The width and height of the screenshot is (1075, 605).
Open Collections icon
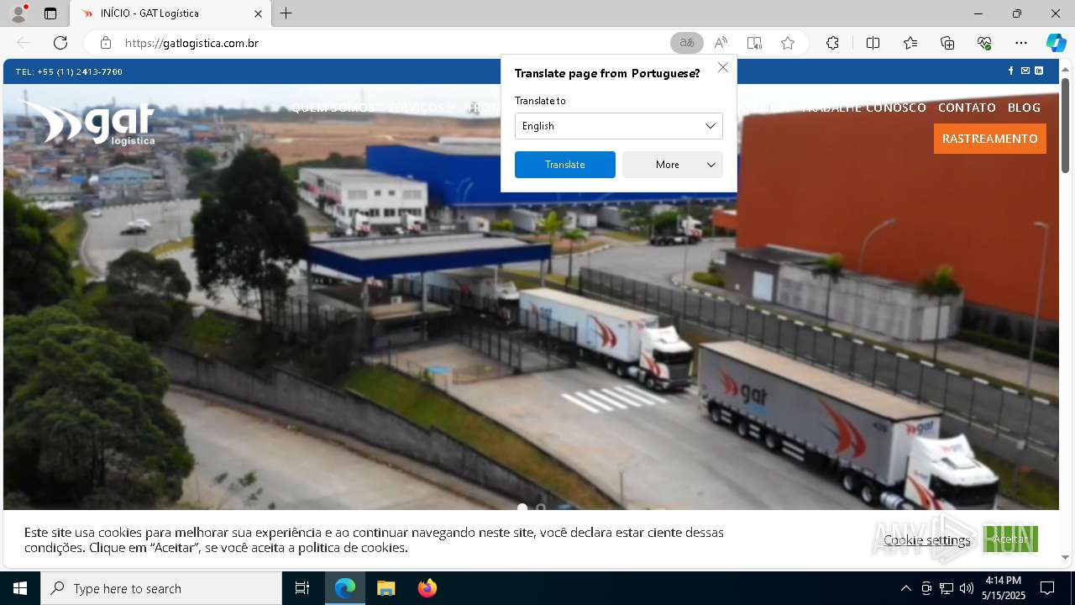947,43
